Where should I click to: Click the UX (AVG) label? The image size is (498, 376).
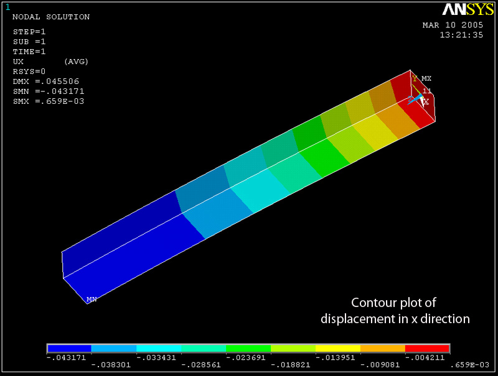click(x=50, y=62)
